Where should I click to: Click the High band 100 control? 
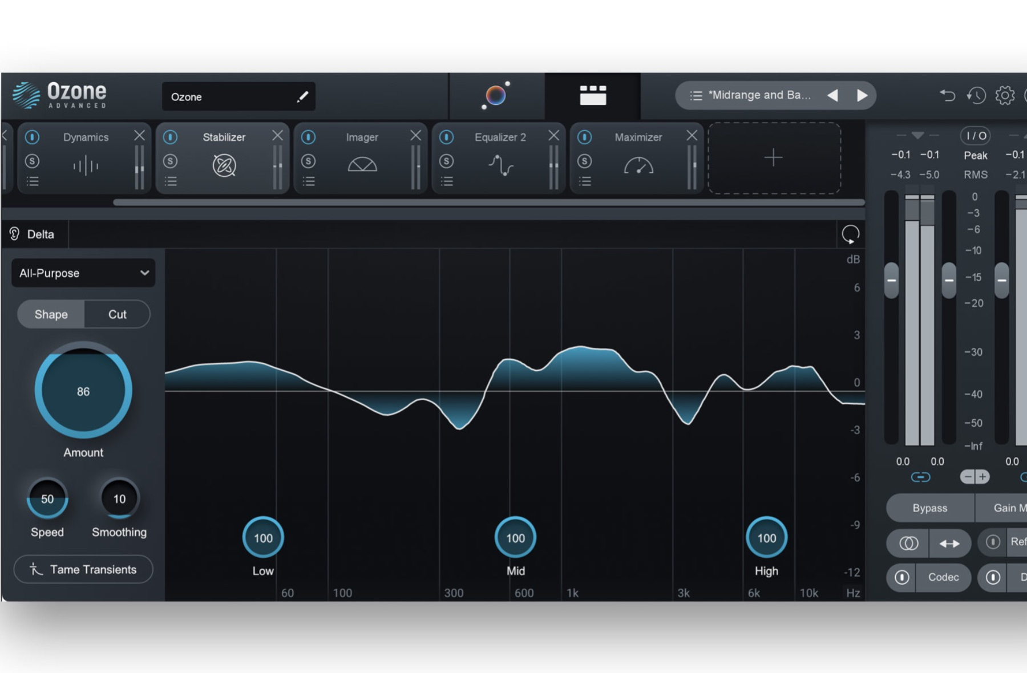(x=766, y=538)
